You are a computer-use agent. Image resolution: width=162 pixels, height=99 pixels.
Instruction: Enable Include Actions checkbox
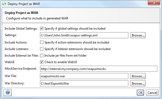coord(42,42)
